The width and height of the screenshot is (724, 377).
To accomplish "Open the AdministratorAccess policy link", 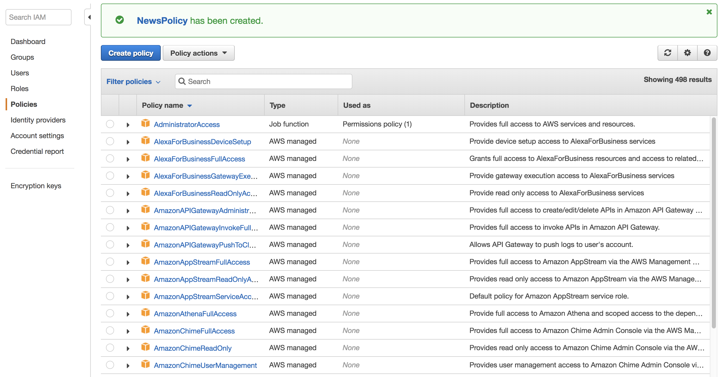I will [187, 124].
